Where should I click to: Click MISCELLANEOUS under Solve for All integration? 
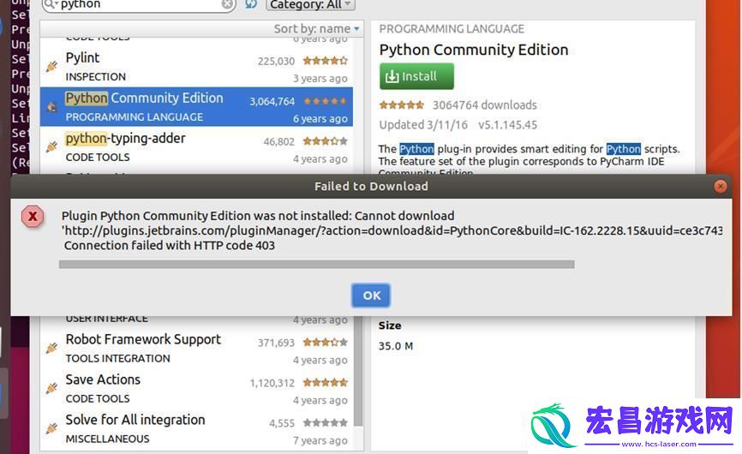tap(107, 439)
